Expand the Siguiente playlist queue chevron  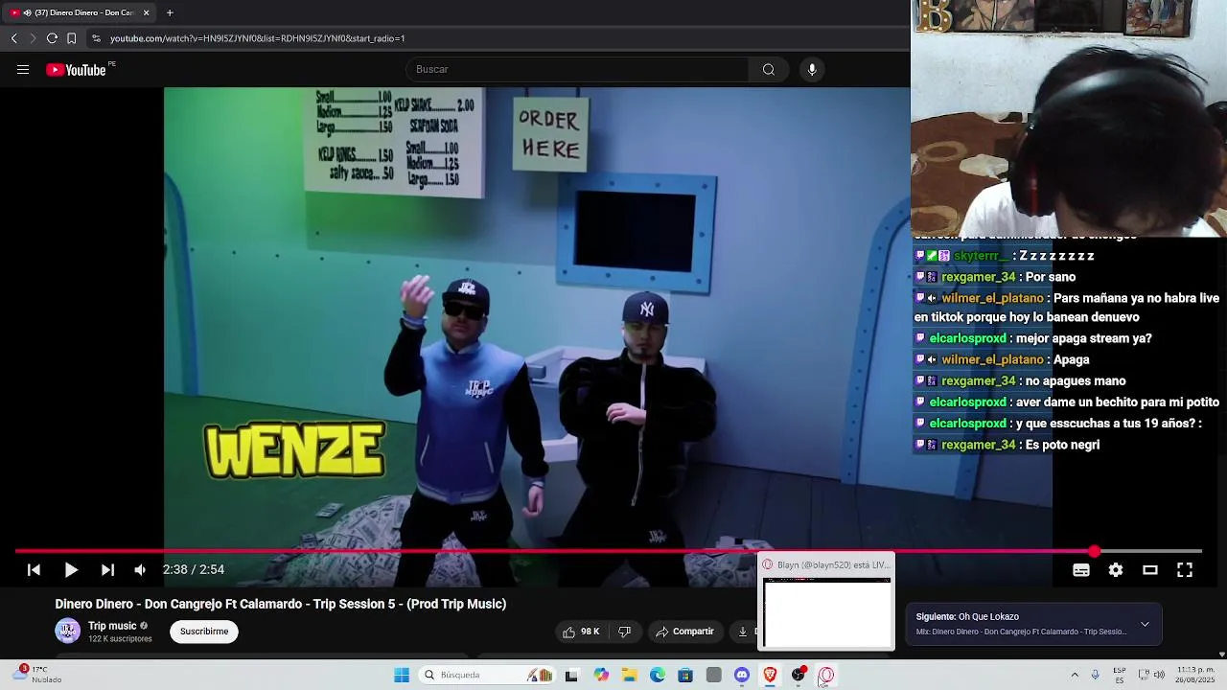[1145, 624]
